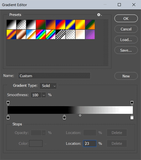
Task: Click the Smoothness value field
Action: 36,95
